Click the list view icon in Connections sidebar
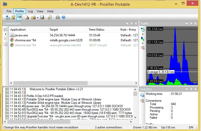Image resolution: width=201 pixels, height=131 pixels. tap(6, 30)
